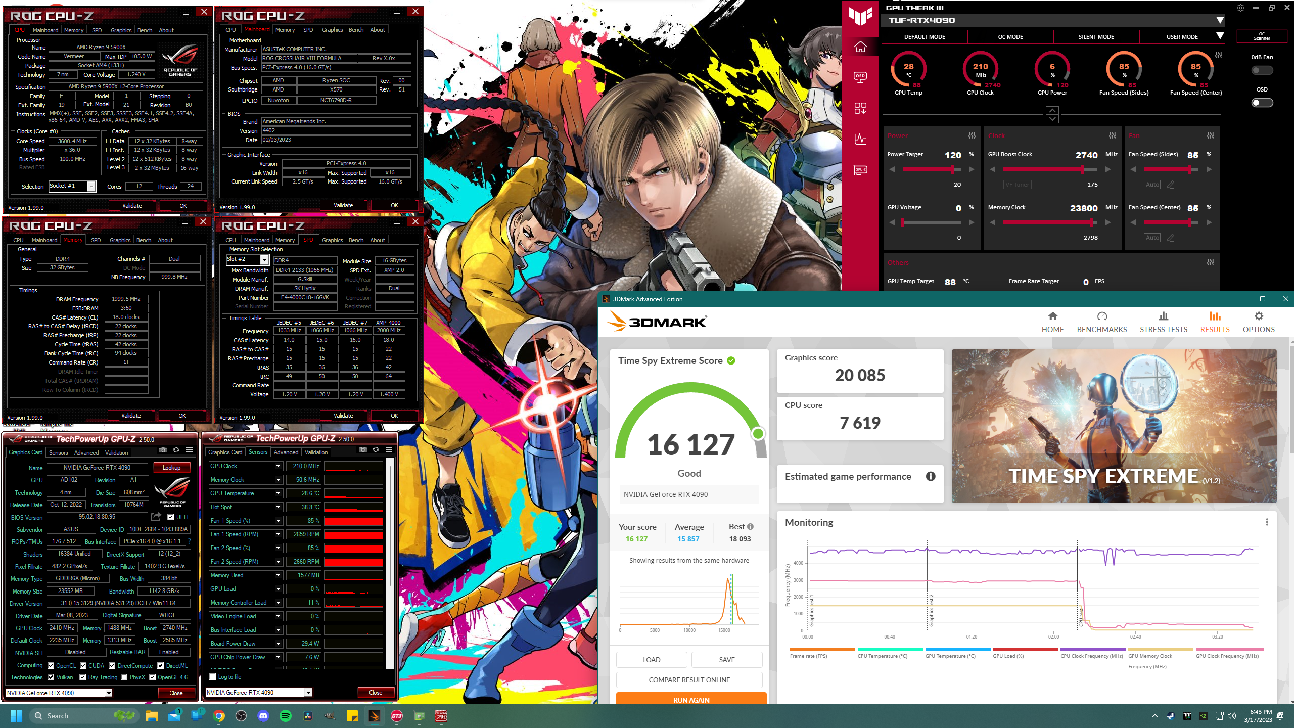Adjust the Memory Clock slider

coord(1049,222)
